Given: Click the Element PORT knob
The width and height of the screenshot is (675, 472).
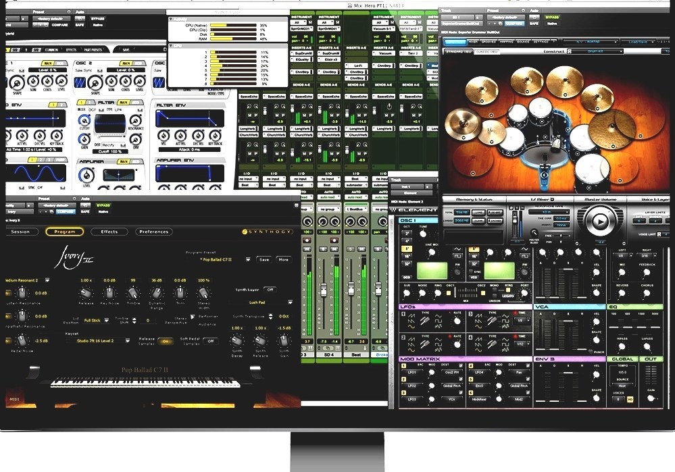Looking at the screenshot, I should point(524,293).
